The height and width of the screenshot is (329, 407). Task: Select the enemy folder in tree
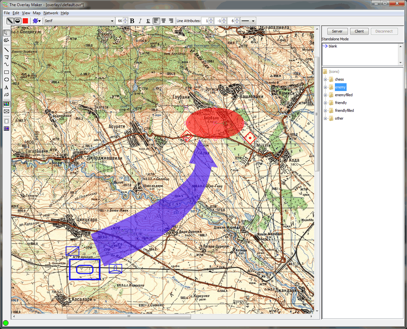pos(340,87)
